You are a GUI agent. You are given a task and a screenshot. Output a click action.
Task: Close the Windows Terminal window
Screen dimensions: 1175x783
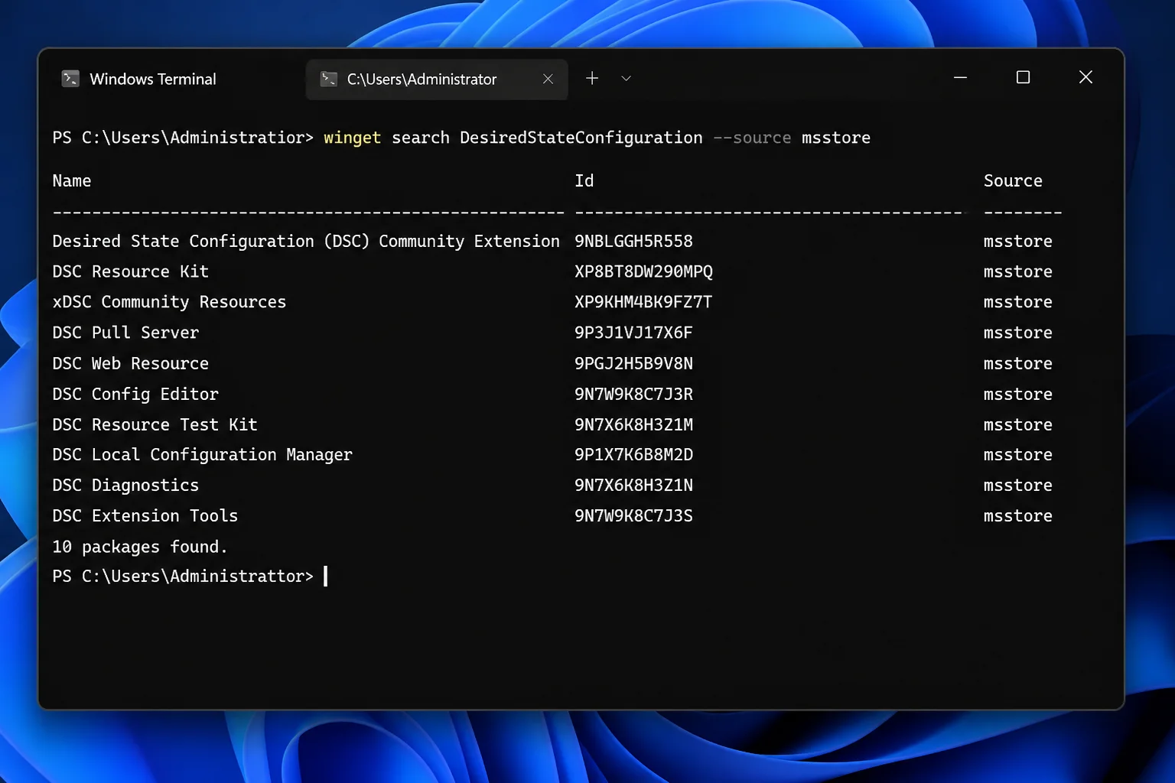pyautogui.click(x=1085, y=77)
